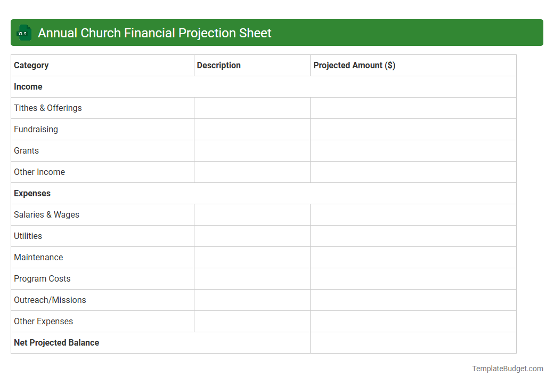The height and width of the screenshot is (384, 554).
Task: Click the Other Income cell
Action: click(39, 172)
